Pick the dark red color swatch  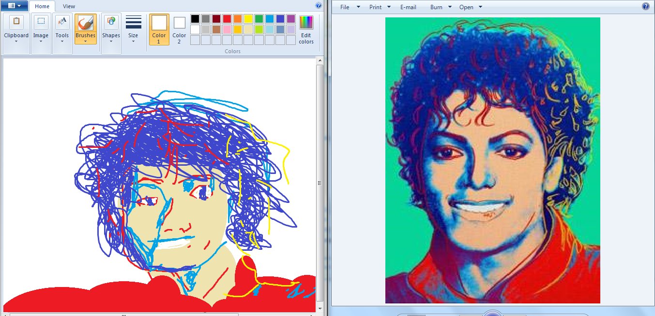216,19
